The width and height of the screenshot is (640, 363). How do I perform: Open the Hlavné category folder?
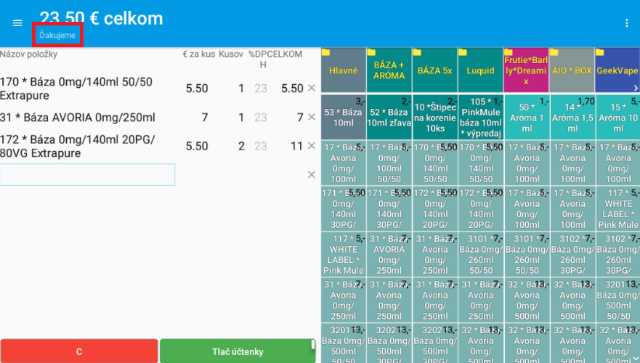point(343,70)
